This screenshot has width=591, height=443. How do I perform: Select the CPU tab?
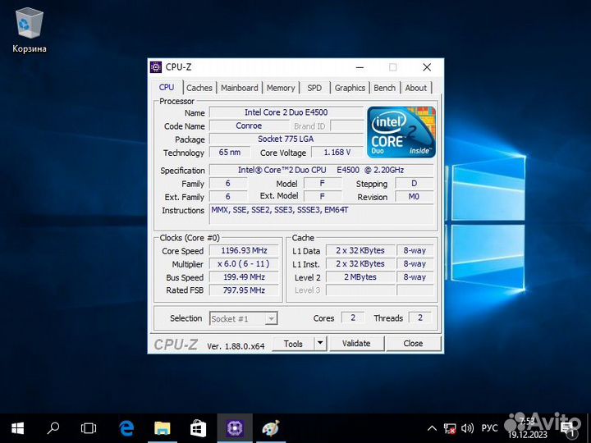(x=166, y=87)
